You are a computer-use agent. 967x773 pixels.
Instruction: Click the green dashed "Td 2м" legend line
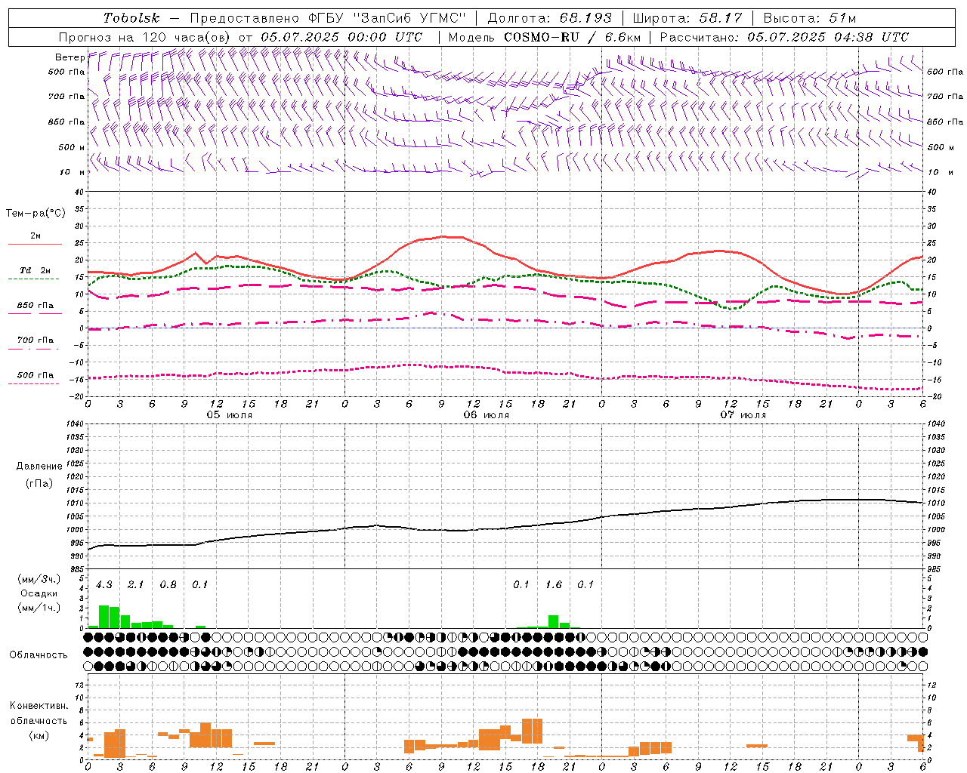[33, 279]
